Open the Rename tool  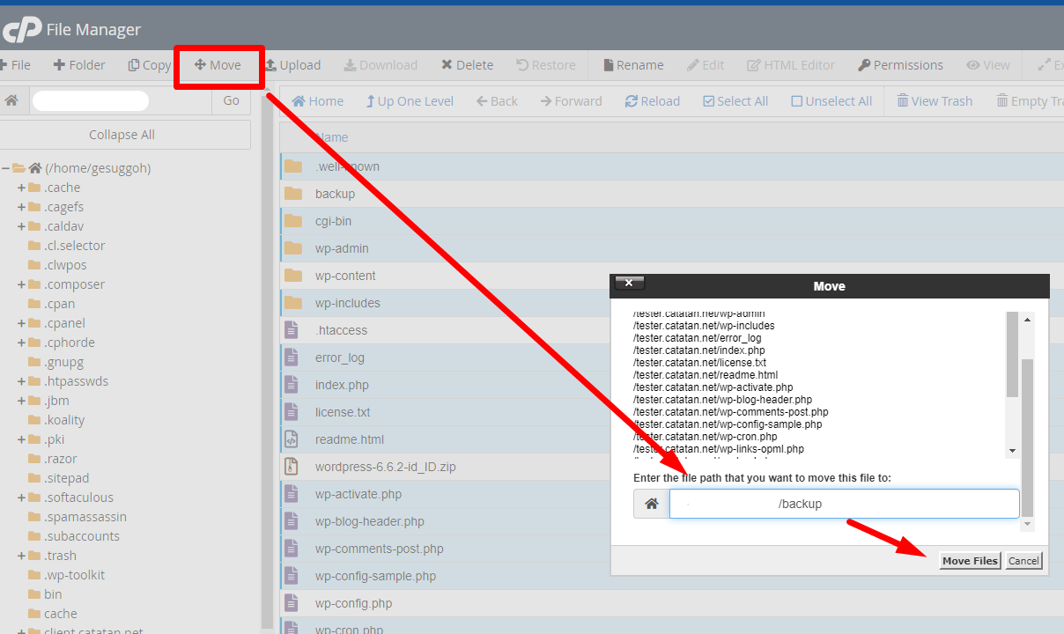609,65
